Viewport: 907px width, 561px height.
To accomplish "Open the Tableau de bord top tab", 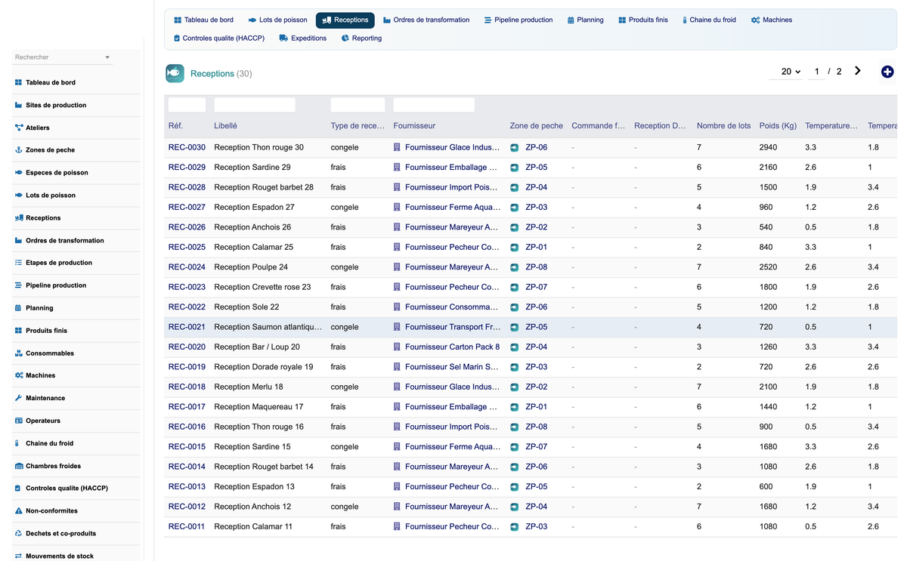I will [203, 20].
